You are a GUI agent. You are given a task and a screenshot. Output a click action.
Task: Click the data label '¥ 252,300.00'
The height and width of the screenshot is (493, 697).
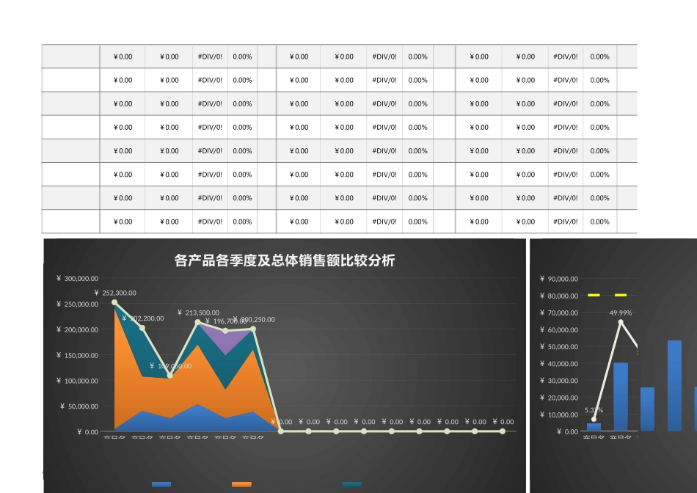click(x=114, y=291)
